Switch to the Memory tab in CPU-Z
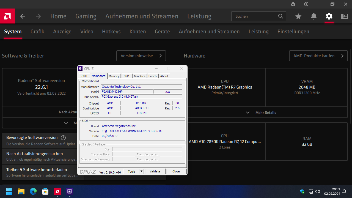352x198 pixels. 114,76
